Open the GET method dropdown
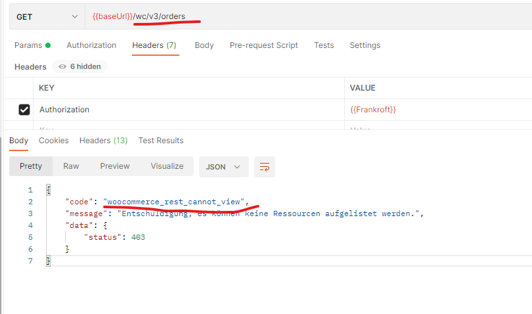The height and width of the screenshot is (314, 532). (x=47, y=16)
